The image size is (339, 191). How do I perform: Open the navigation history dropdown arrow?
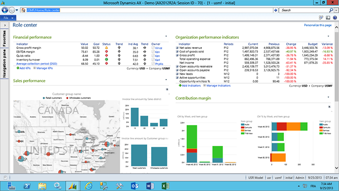point(17,10)
